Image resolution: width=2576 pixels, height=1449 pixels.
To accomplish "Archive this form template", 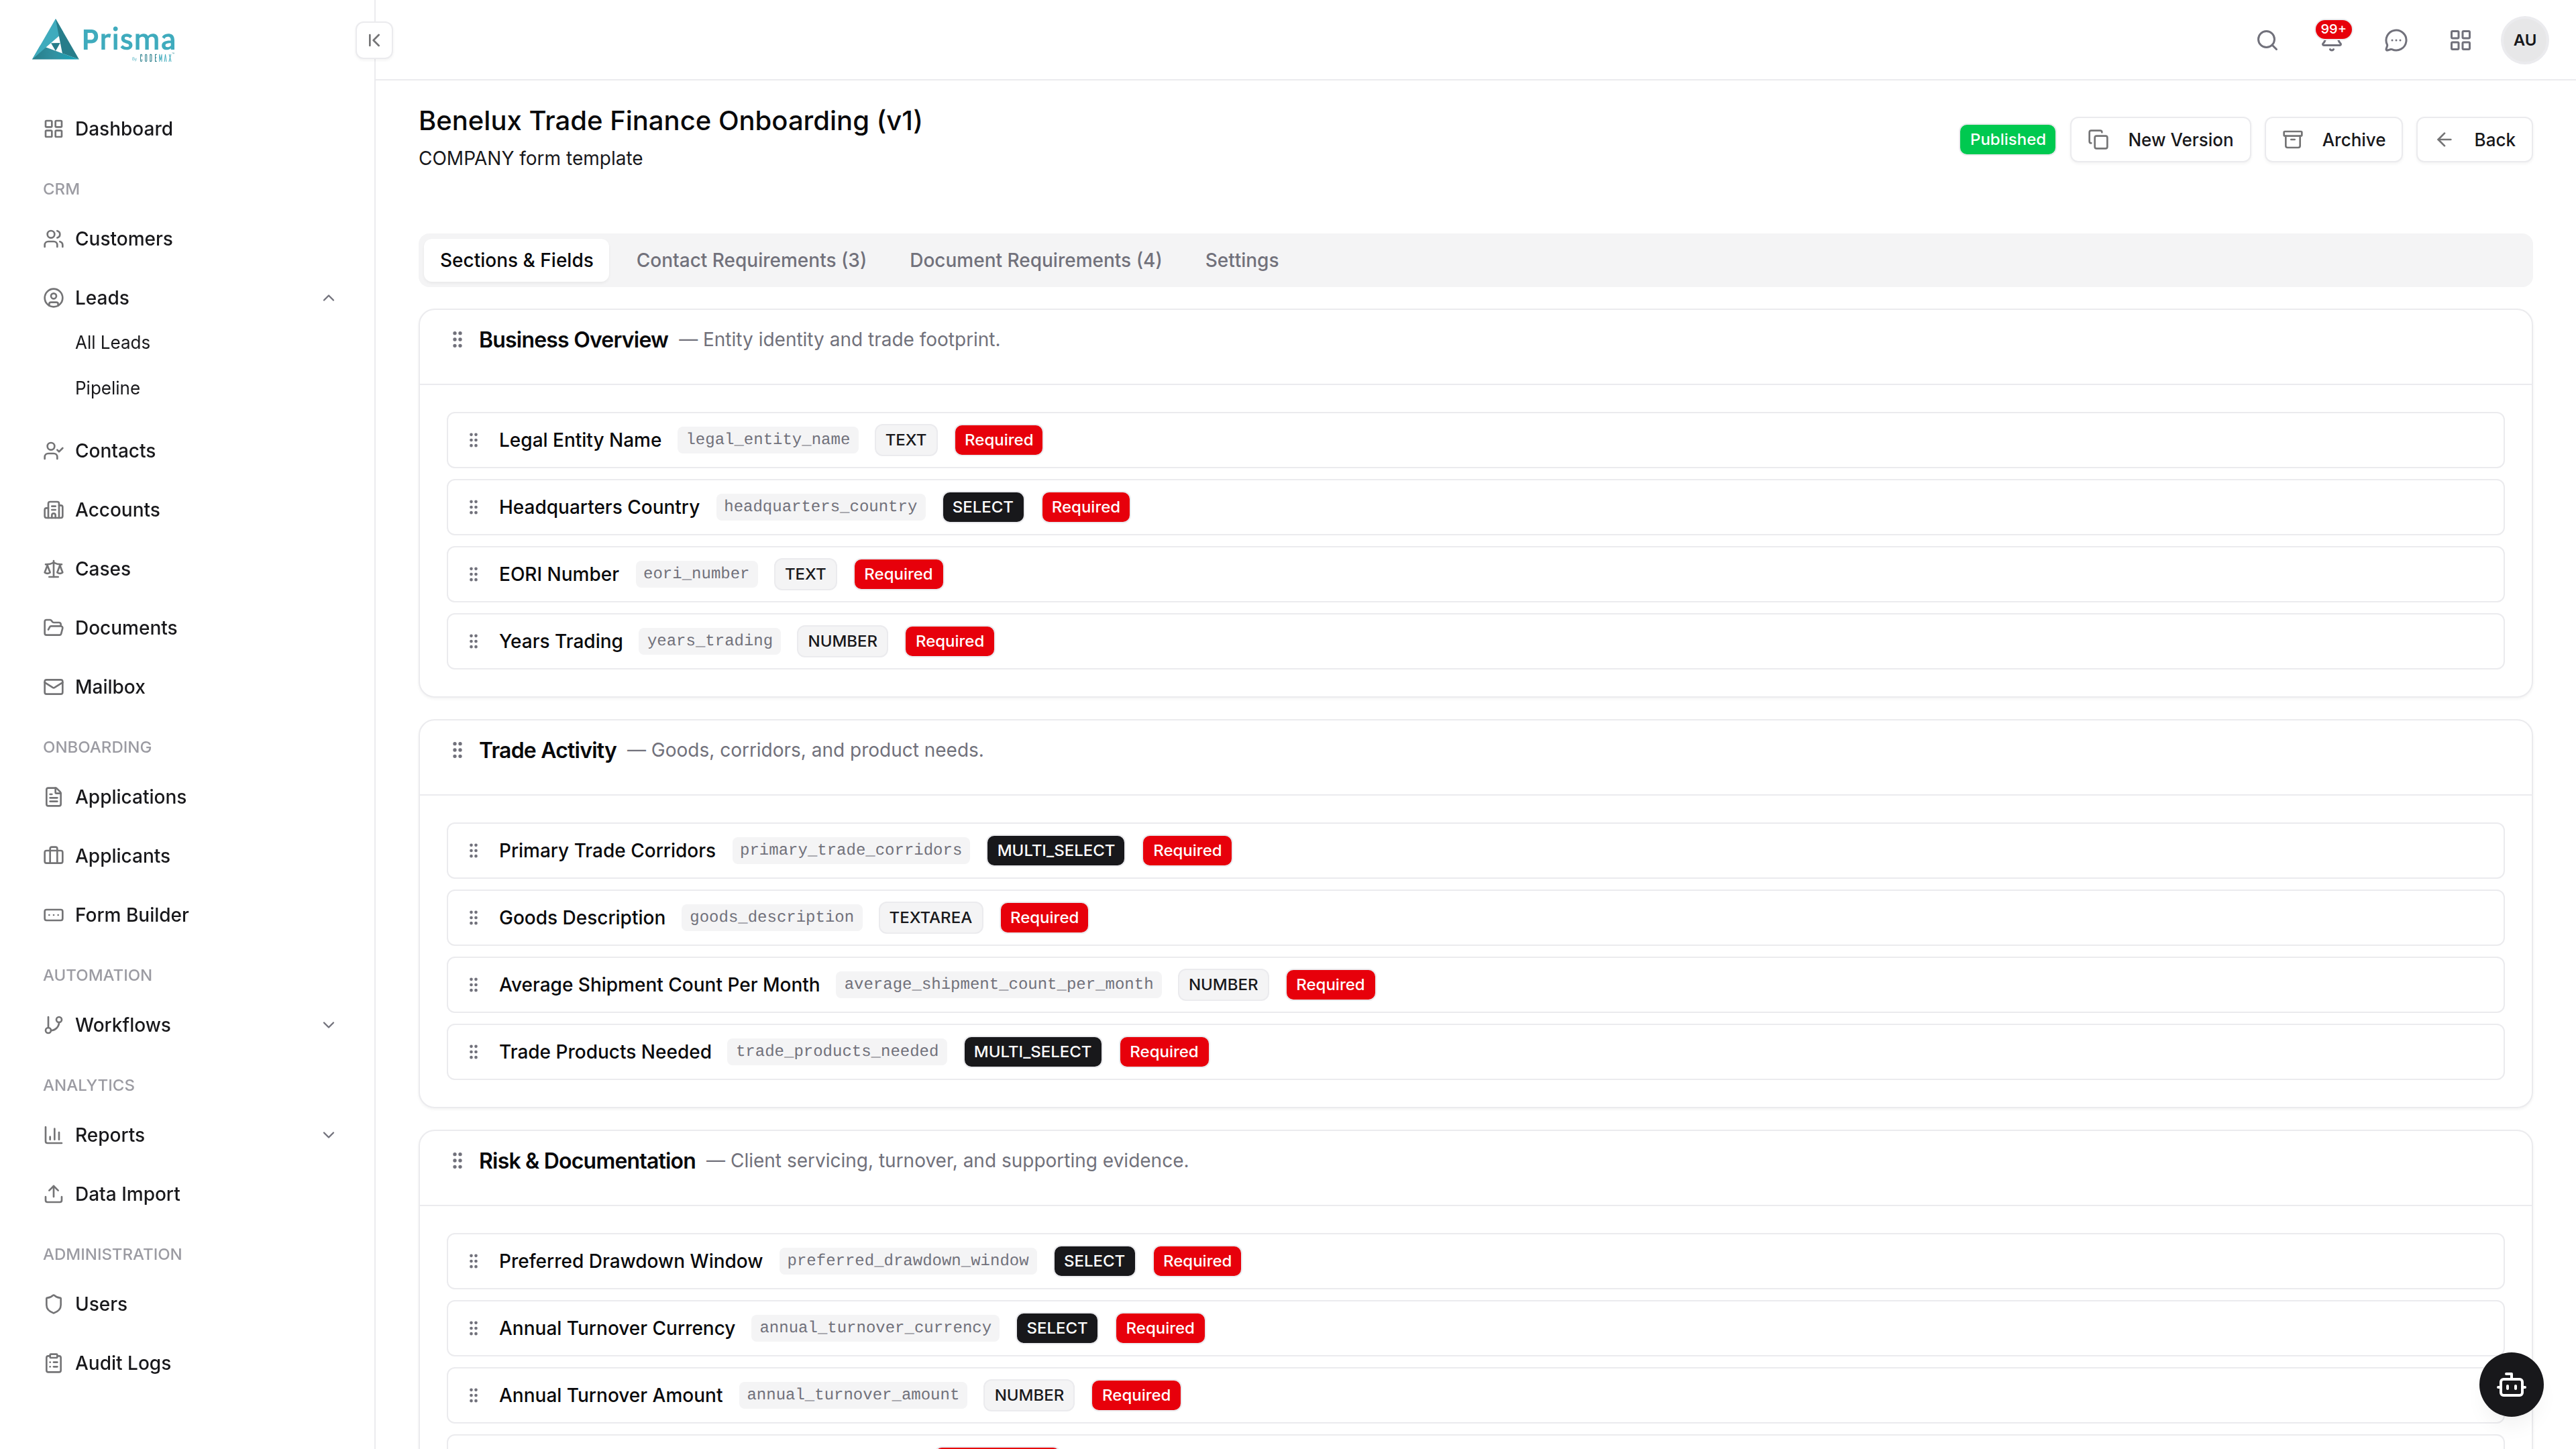I will click(2333, 140).
